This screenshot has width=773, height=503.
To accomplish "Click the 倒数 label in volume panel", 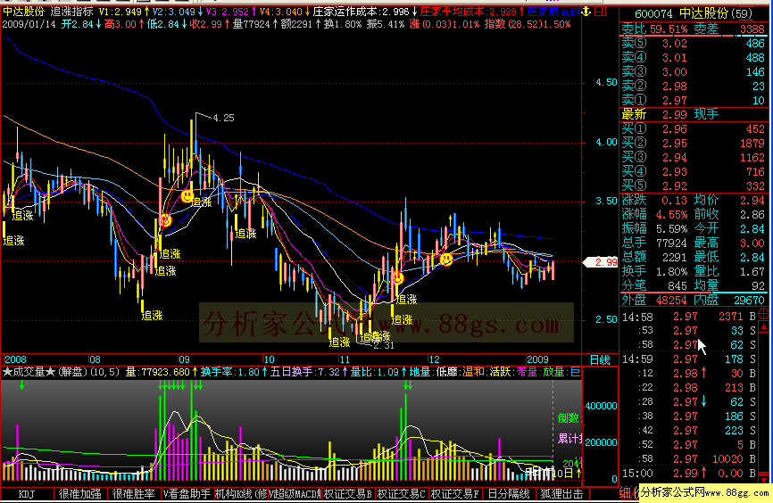I will point(569,418).
